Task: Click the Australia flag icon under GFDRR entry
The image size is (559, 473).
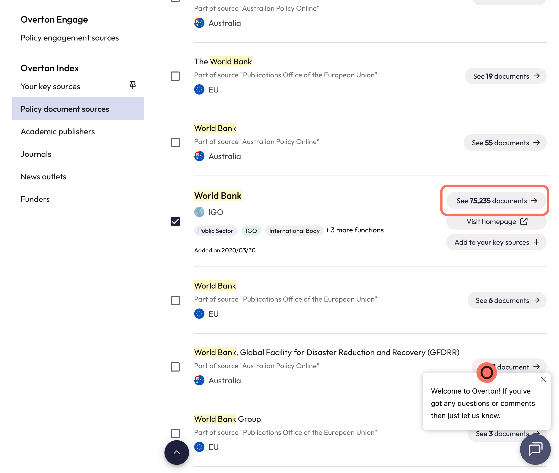Action: (199, 380)
